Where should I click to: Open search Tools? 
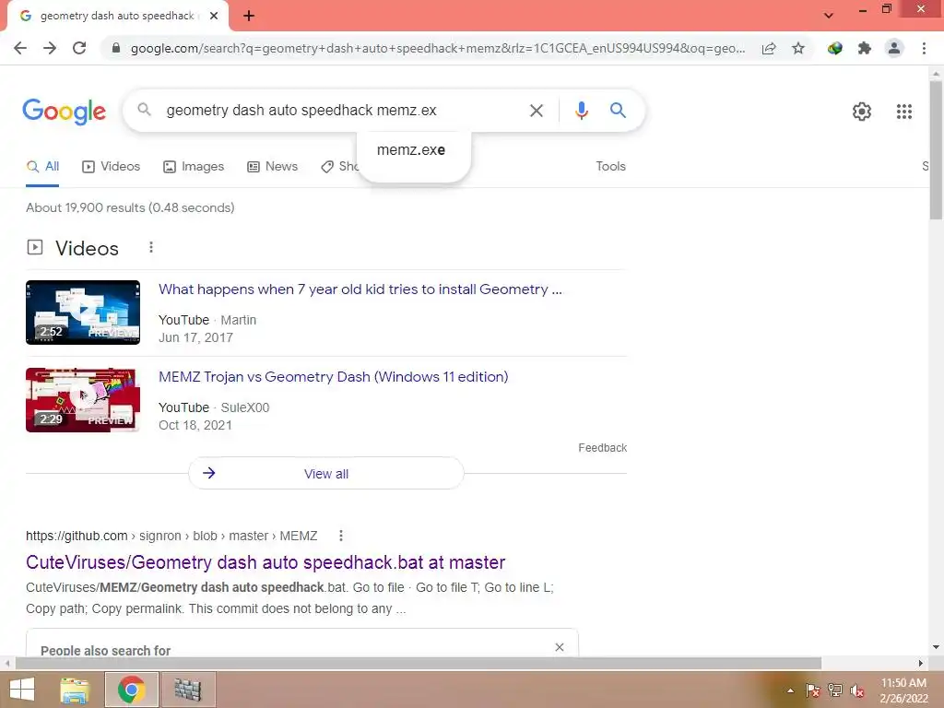(610, 167)
